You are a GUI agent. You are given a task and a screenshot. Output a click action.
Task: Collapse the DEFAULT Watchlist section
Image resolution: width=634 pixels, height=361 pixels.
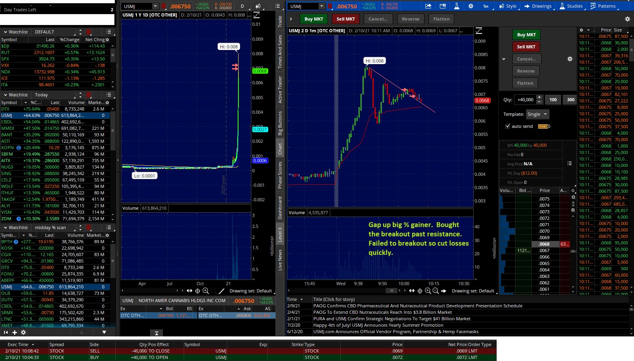[5, 32]
